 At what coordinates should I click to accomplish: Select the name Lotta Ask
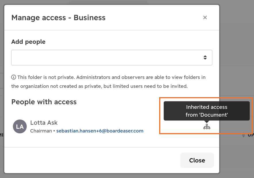[x=44, y=123]
